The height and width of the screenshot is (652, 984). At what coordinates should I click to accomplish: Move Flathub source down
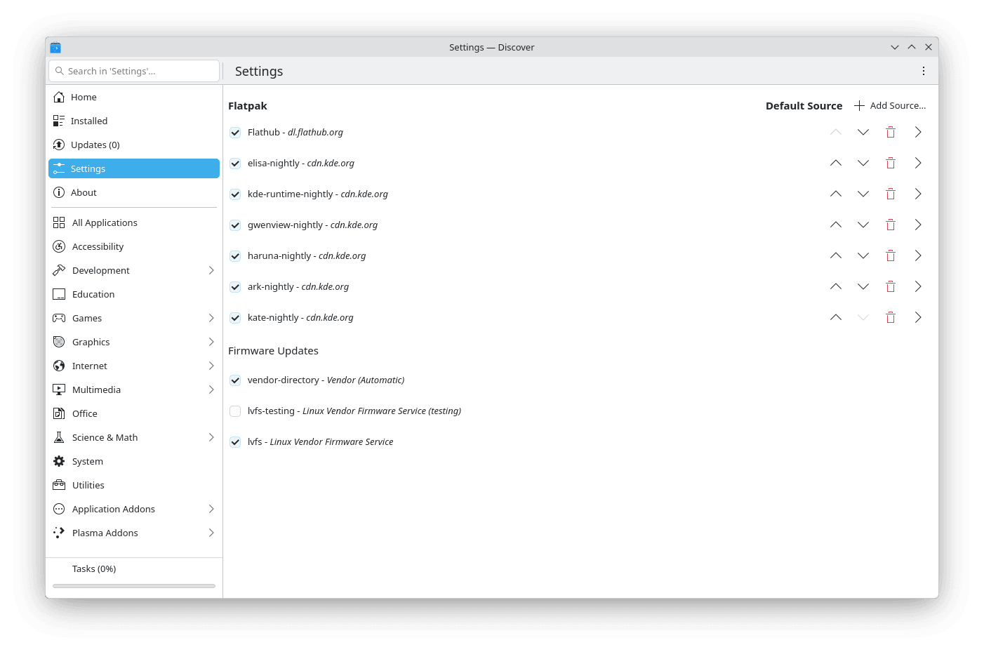coord(863,132)
